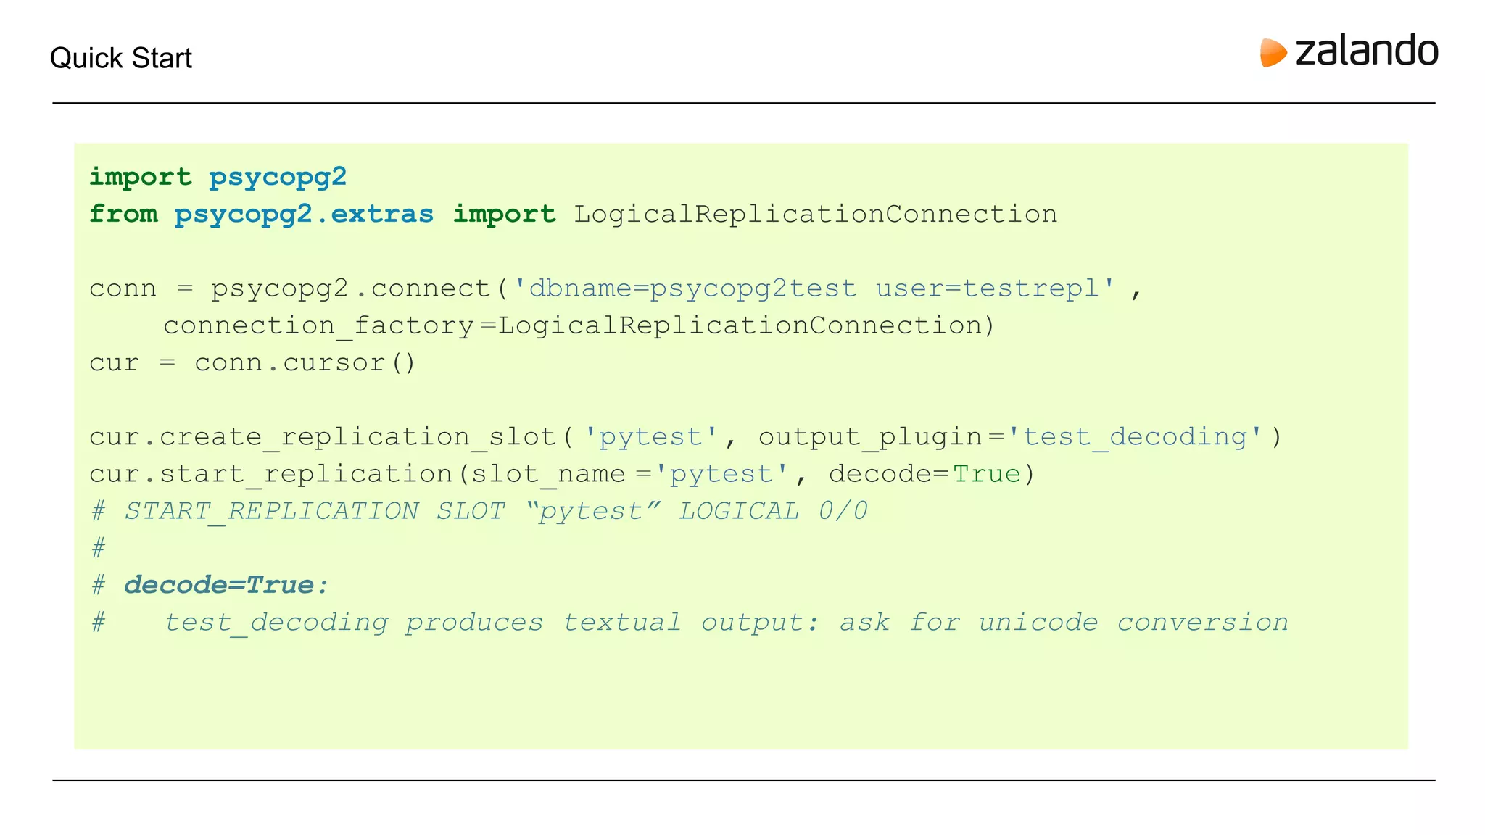Click the 'test_decoding' output plugin string
The height and width of the screenshot is (835, 1485).
1135,437
